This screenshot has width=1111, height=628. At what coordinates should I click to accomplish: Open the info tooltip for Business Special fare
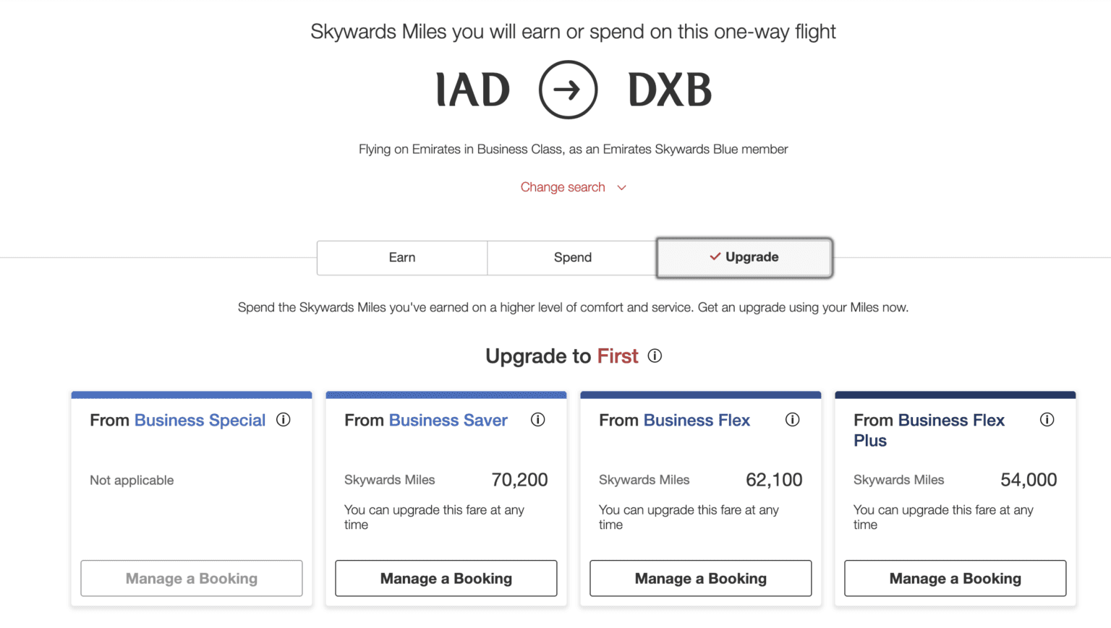[284, 420]
